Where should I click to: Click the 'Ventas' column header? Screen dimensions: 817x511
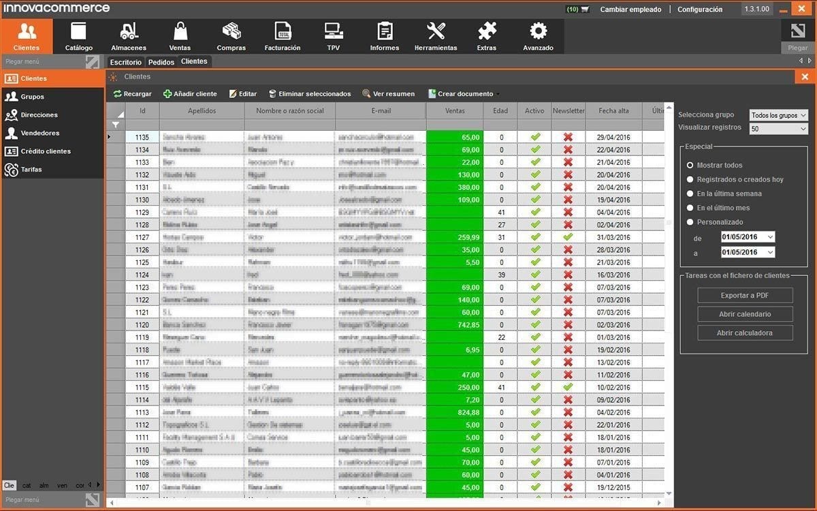pos(455,111)
